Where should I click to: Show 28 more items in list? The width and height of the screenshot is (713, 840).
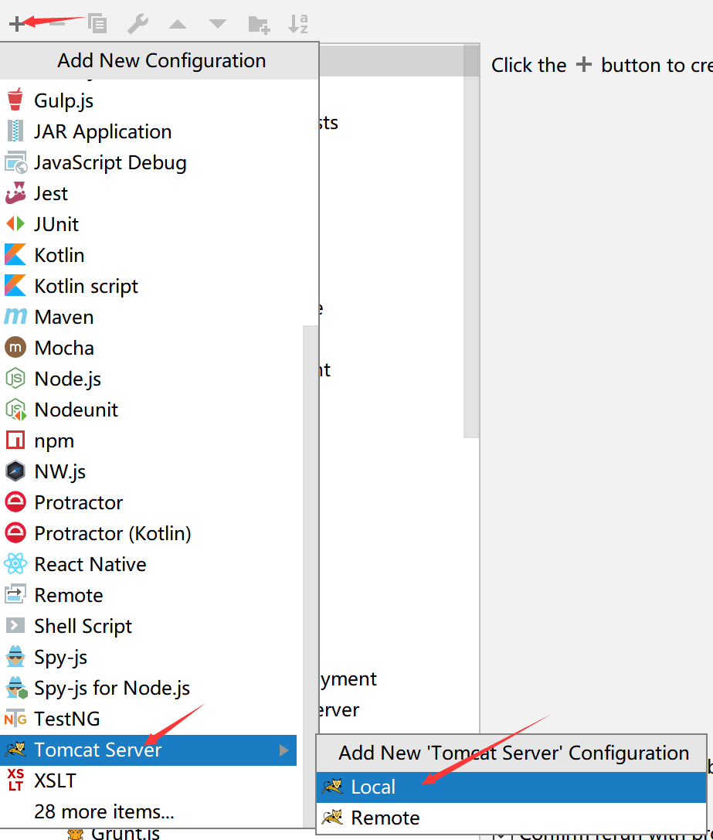(148, 812)
